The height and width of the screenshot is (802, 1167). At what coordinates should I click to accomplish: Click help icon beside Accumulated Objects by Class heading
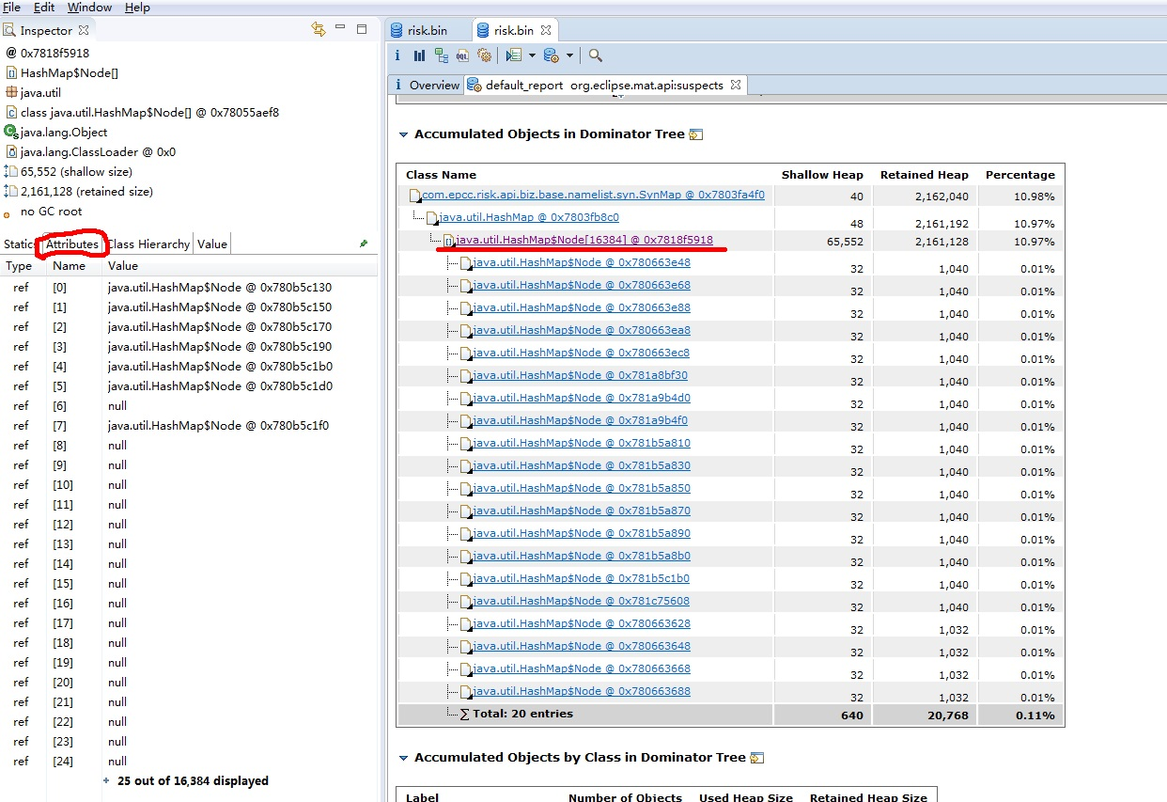point(757,758)
